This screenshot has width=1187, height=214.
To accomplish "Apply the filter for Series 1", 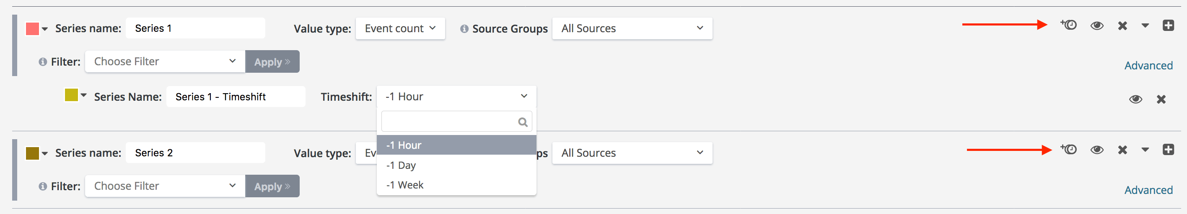I will (x=272, y=62).
